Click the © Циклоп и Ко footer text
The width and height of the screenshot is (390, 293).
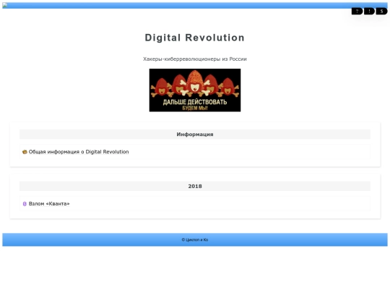point(195,239)
